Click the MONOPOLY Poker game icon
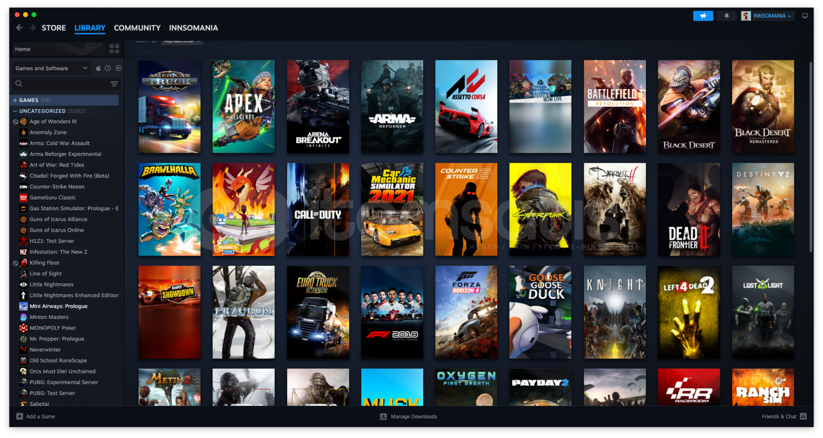Screen dimensions: 823x438 click(x=24, y=328)
